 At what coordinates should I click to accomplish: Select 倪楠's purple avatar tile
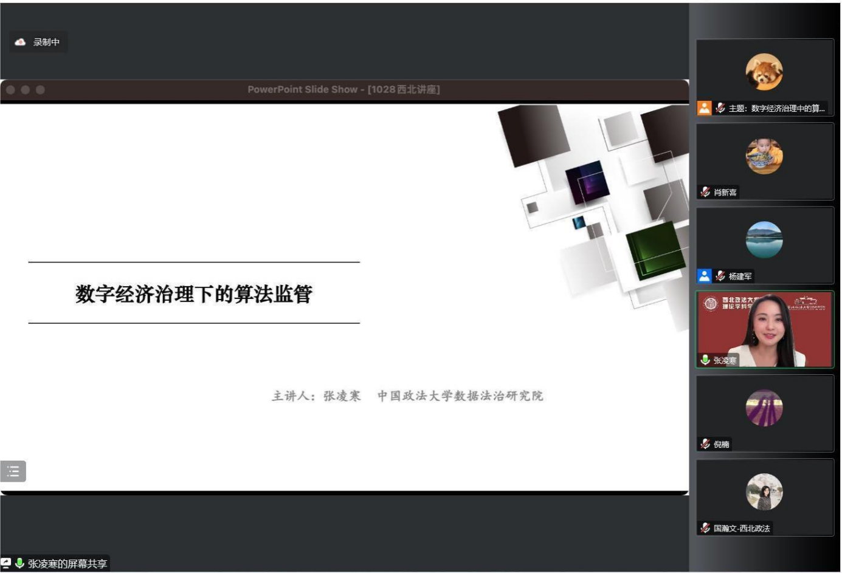coord(764,408)
